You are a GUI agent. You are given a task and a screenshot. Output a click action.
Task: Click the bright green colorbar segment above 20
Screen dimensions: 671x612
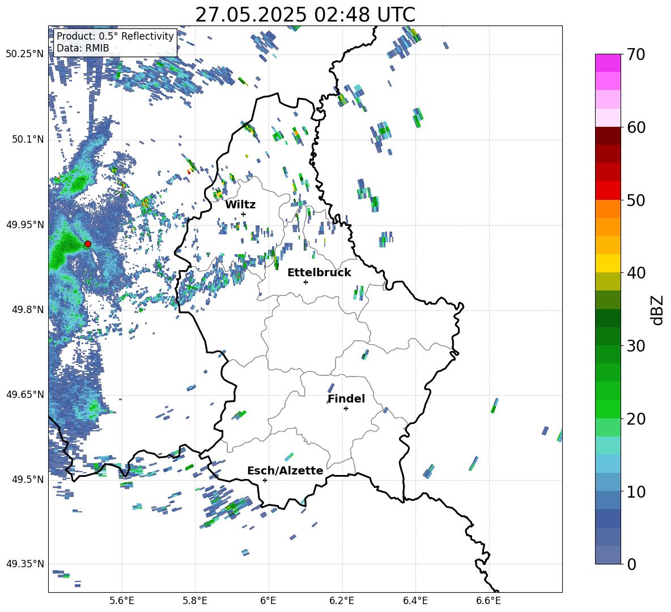[x=608, y=409]
